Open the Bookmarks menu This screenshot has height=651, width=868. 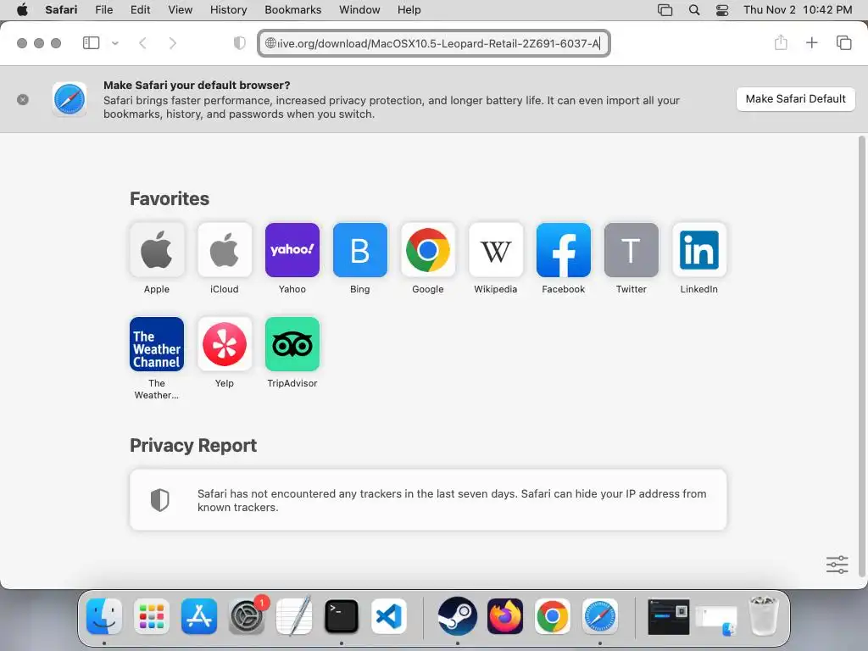click(292, 10)
